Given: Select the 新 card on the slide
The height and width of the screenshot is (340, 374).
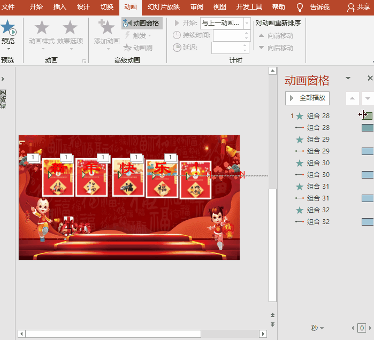Looking at the screenshot, I should click(x=58, y=177).
